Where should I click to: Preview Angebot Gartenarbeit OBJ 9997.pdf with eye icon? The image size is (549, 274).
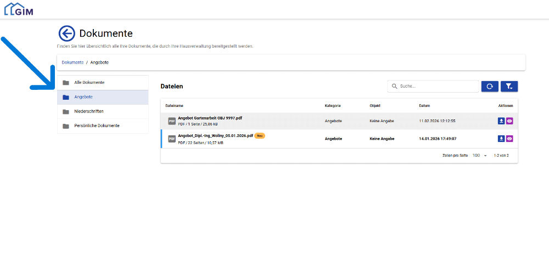click(x=509, y=121)
